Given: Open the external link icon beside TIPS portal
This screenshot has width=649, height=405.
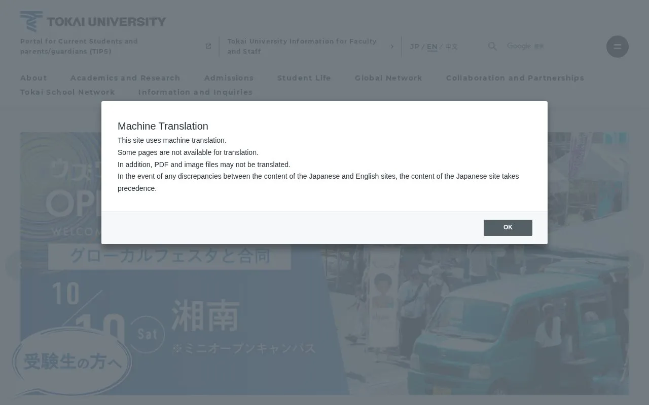Looking at the screenshot, I should [208, 47].
